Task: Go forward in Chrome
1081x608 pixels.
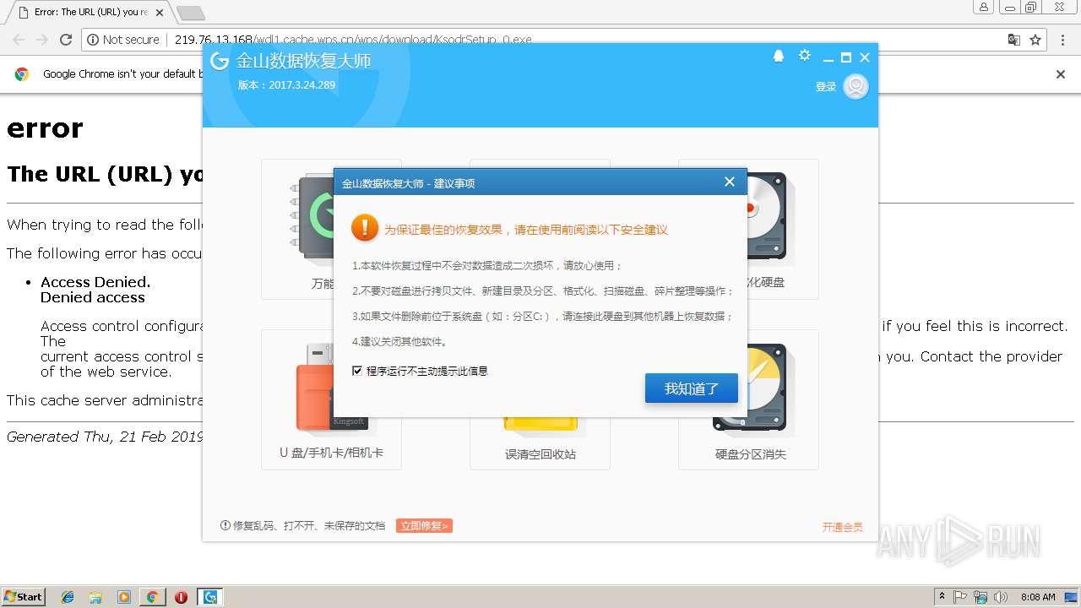Action: point(42,40)
